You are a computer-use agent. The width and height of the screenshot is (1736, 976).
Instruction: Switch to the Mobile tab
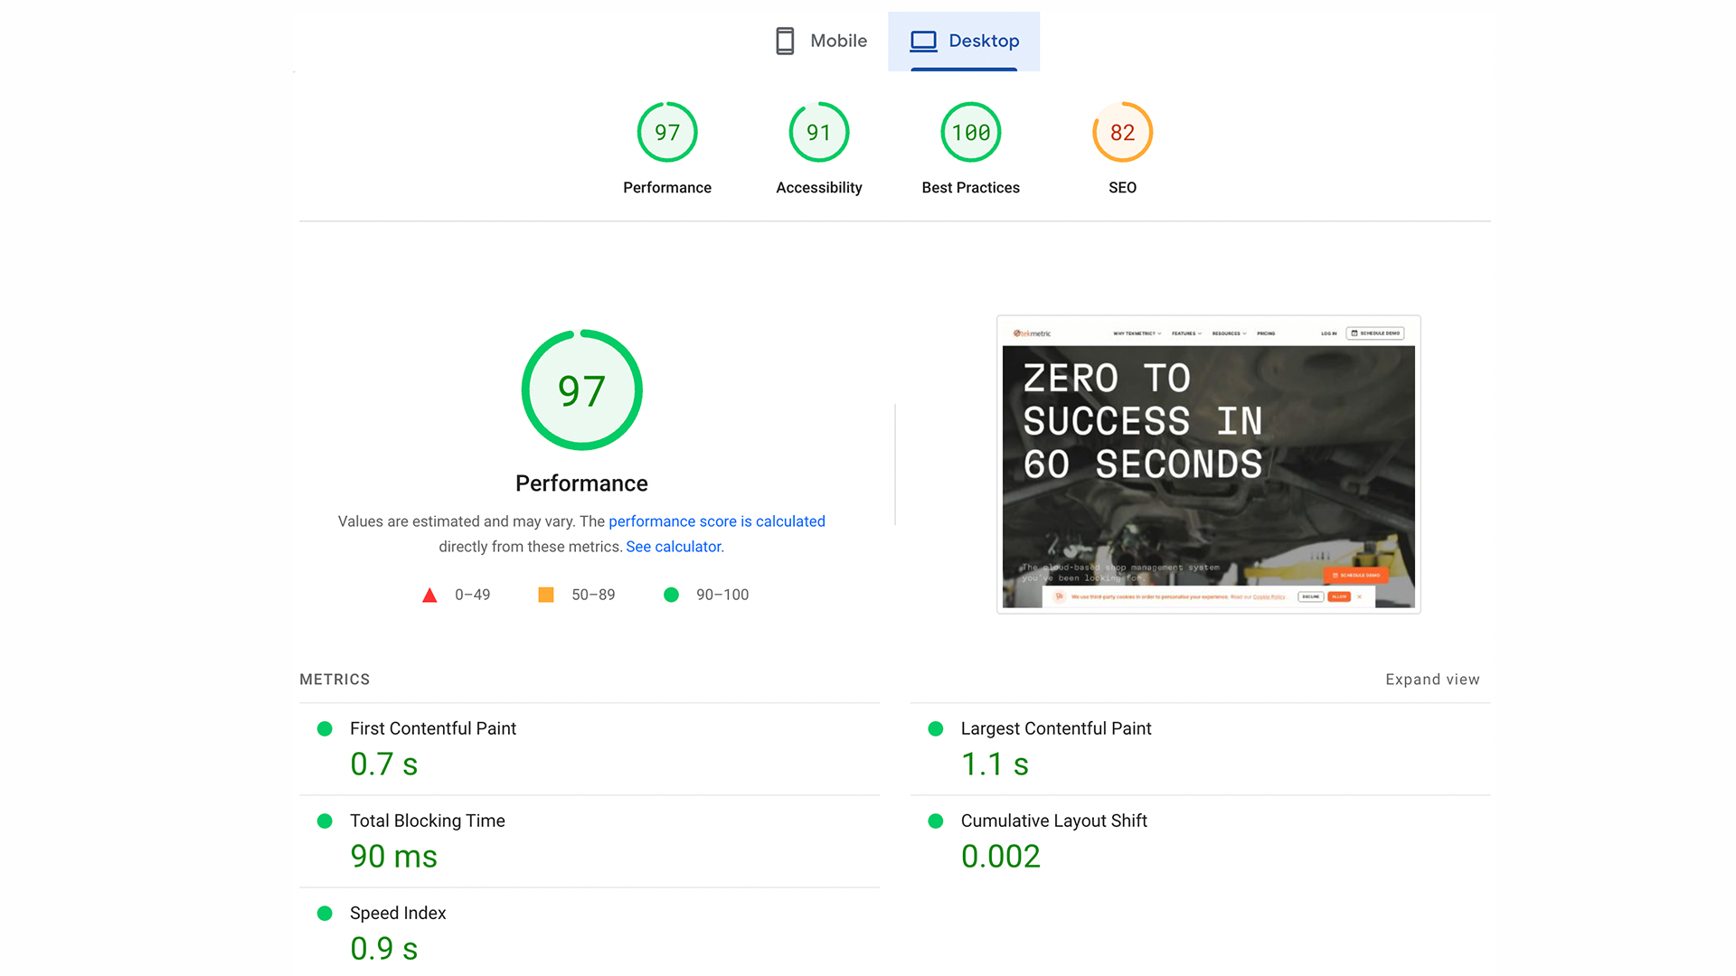[821, 41]
